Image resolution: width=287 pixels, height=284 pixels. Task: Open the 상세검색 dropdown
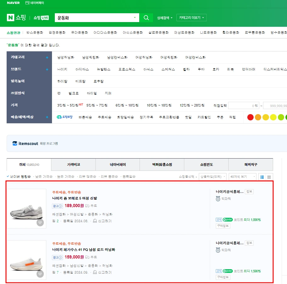(x=165, y=18)
